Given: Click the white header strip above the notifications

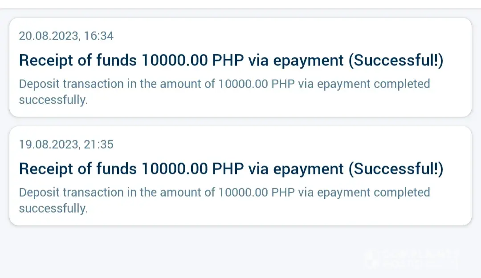Looking at the screenshot, I should point(240,4).
